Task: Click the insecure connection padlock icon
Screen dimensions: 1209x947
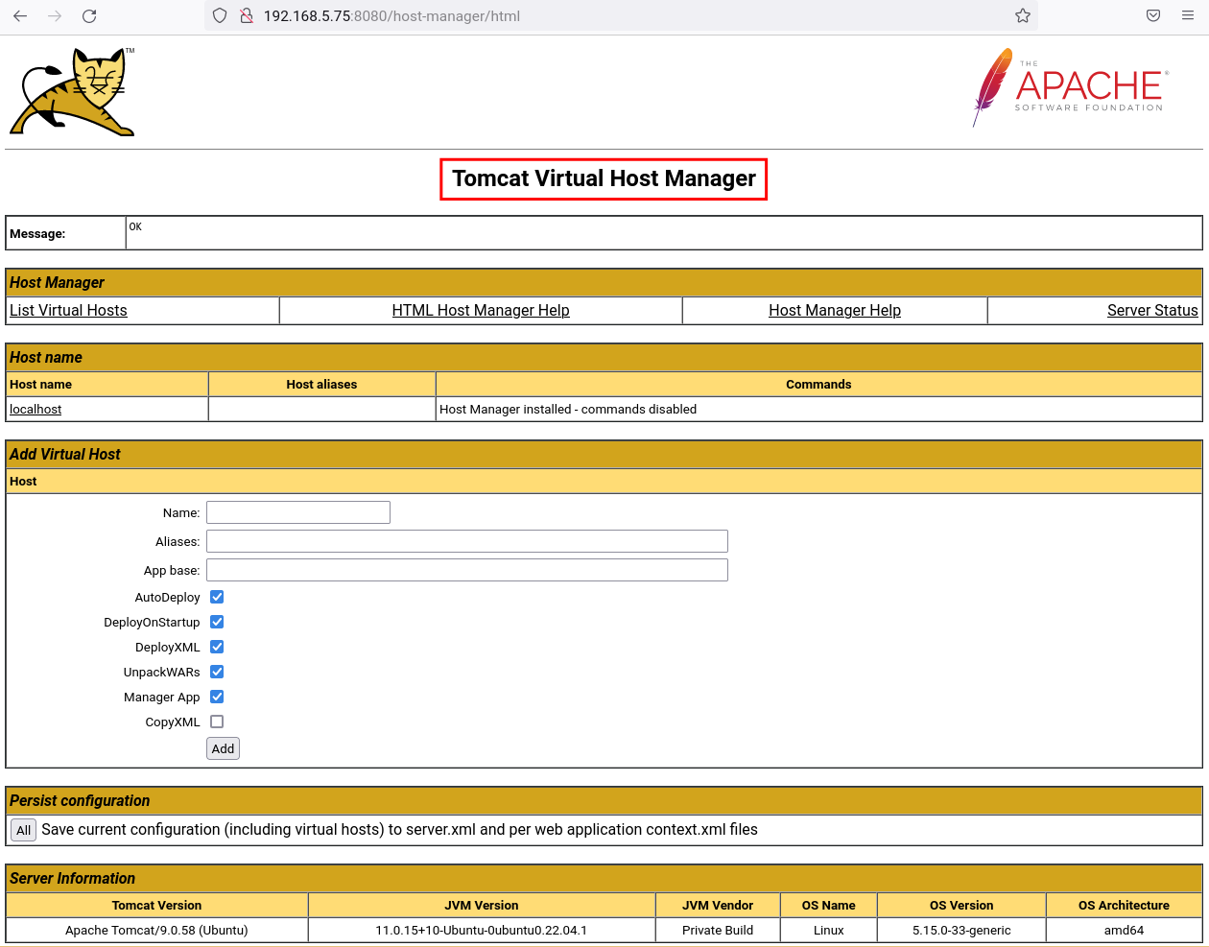Action: click(246, 16)
